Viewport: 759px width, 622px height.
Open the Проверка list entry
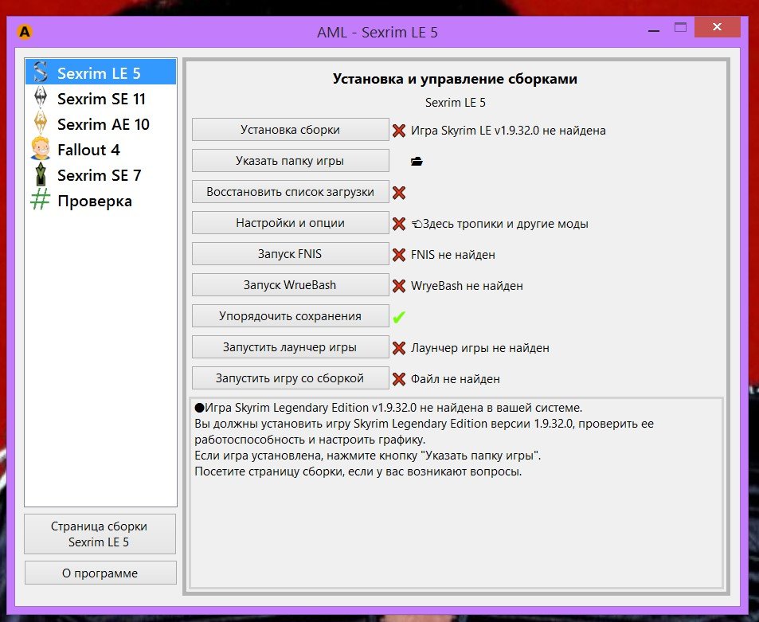(94, 201)
